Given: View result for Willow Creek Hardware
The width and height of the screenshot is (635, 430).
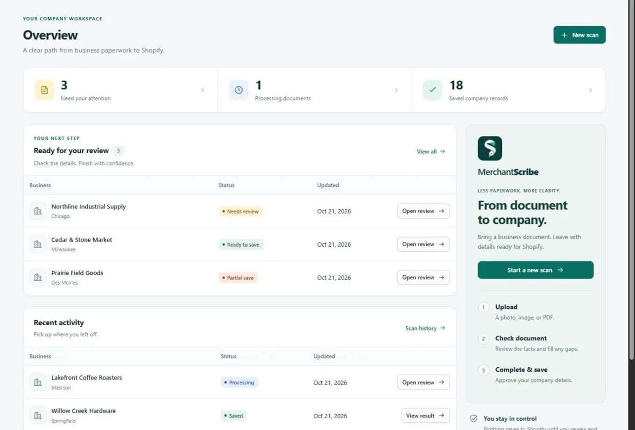Looking at the screenshot, I should 425,416.
